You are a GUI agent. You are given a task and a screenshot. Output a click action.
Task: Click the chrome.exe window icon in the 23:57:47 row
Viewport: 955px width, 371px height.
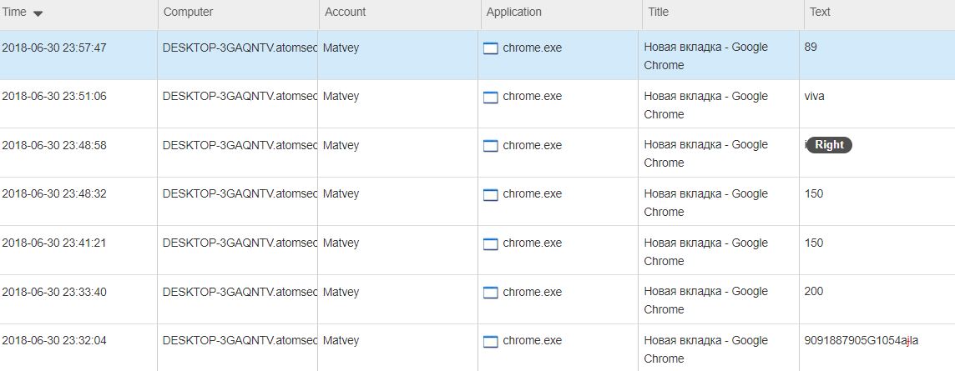491,48
